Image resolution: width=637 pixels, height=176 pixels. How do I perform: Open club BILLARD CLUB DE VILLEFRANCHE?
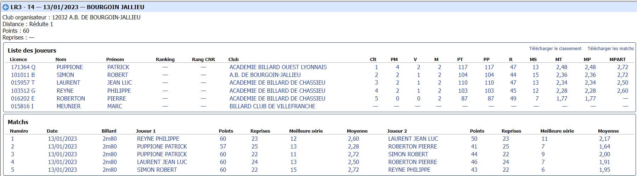[272, 106]
